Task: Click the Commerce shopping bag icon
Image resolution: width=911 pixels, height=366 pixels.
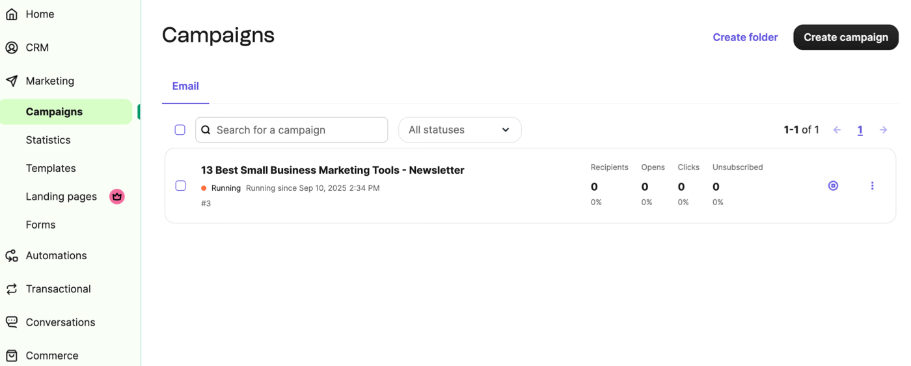Action: pyautogui.click(x=12, y=356)
